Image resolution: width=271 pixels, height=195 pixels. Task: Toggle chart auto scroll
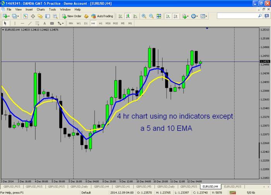coord(168,16)
